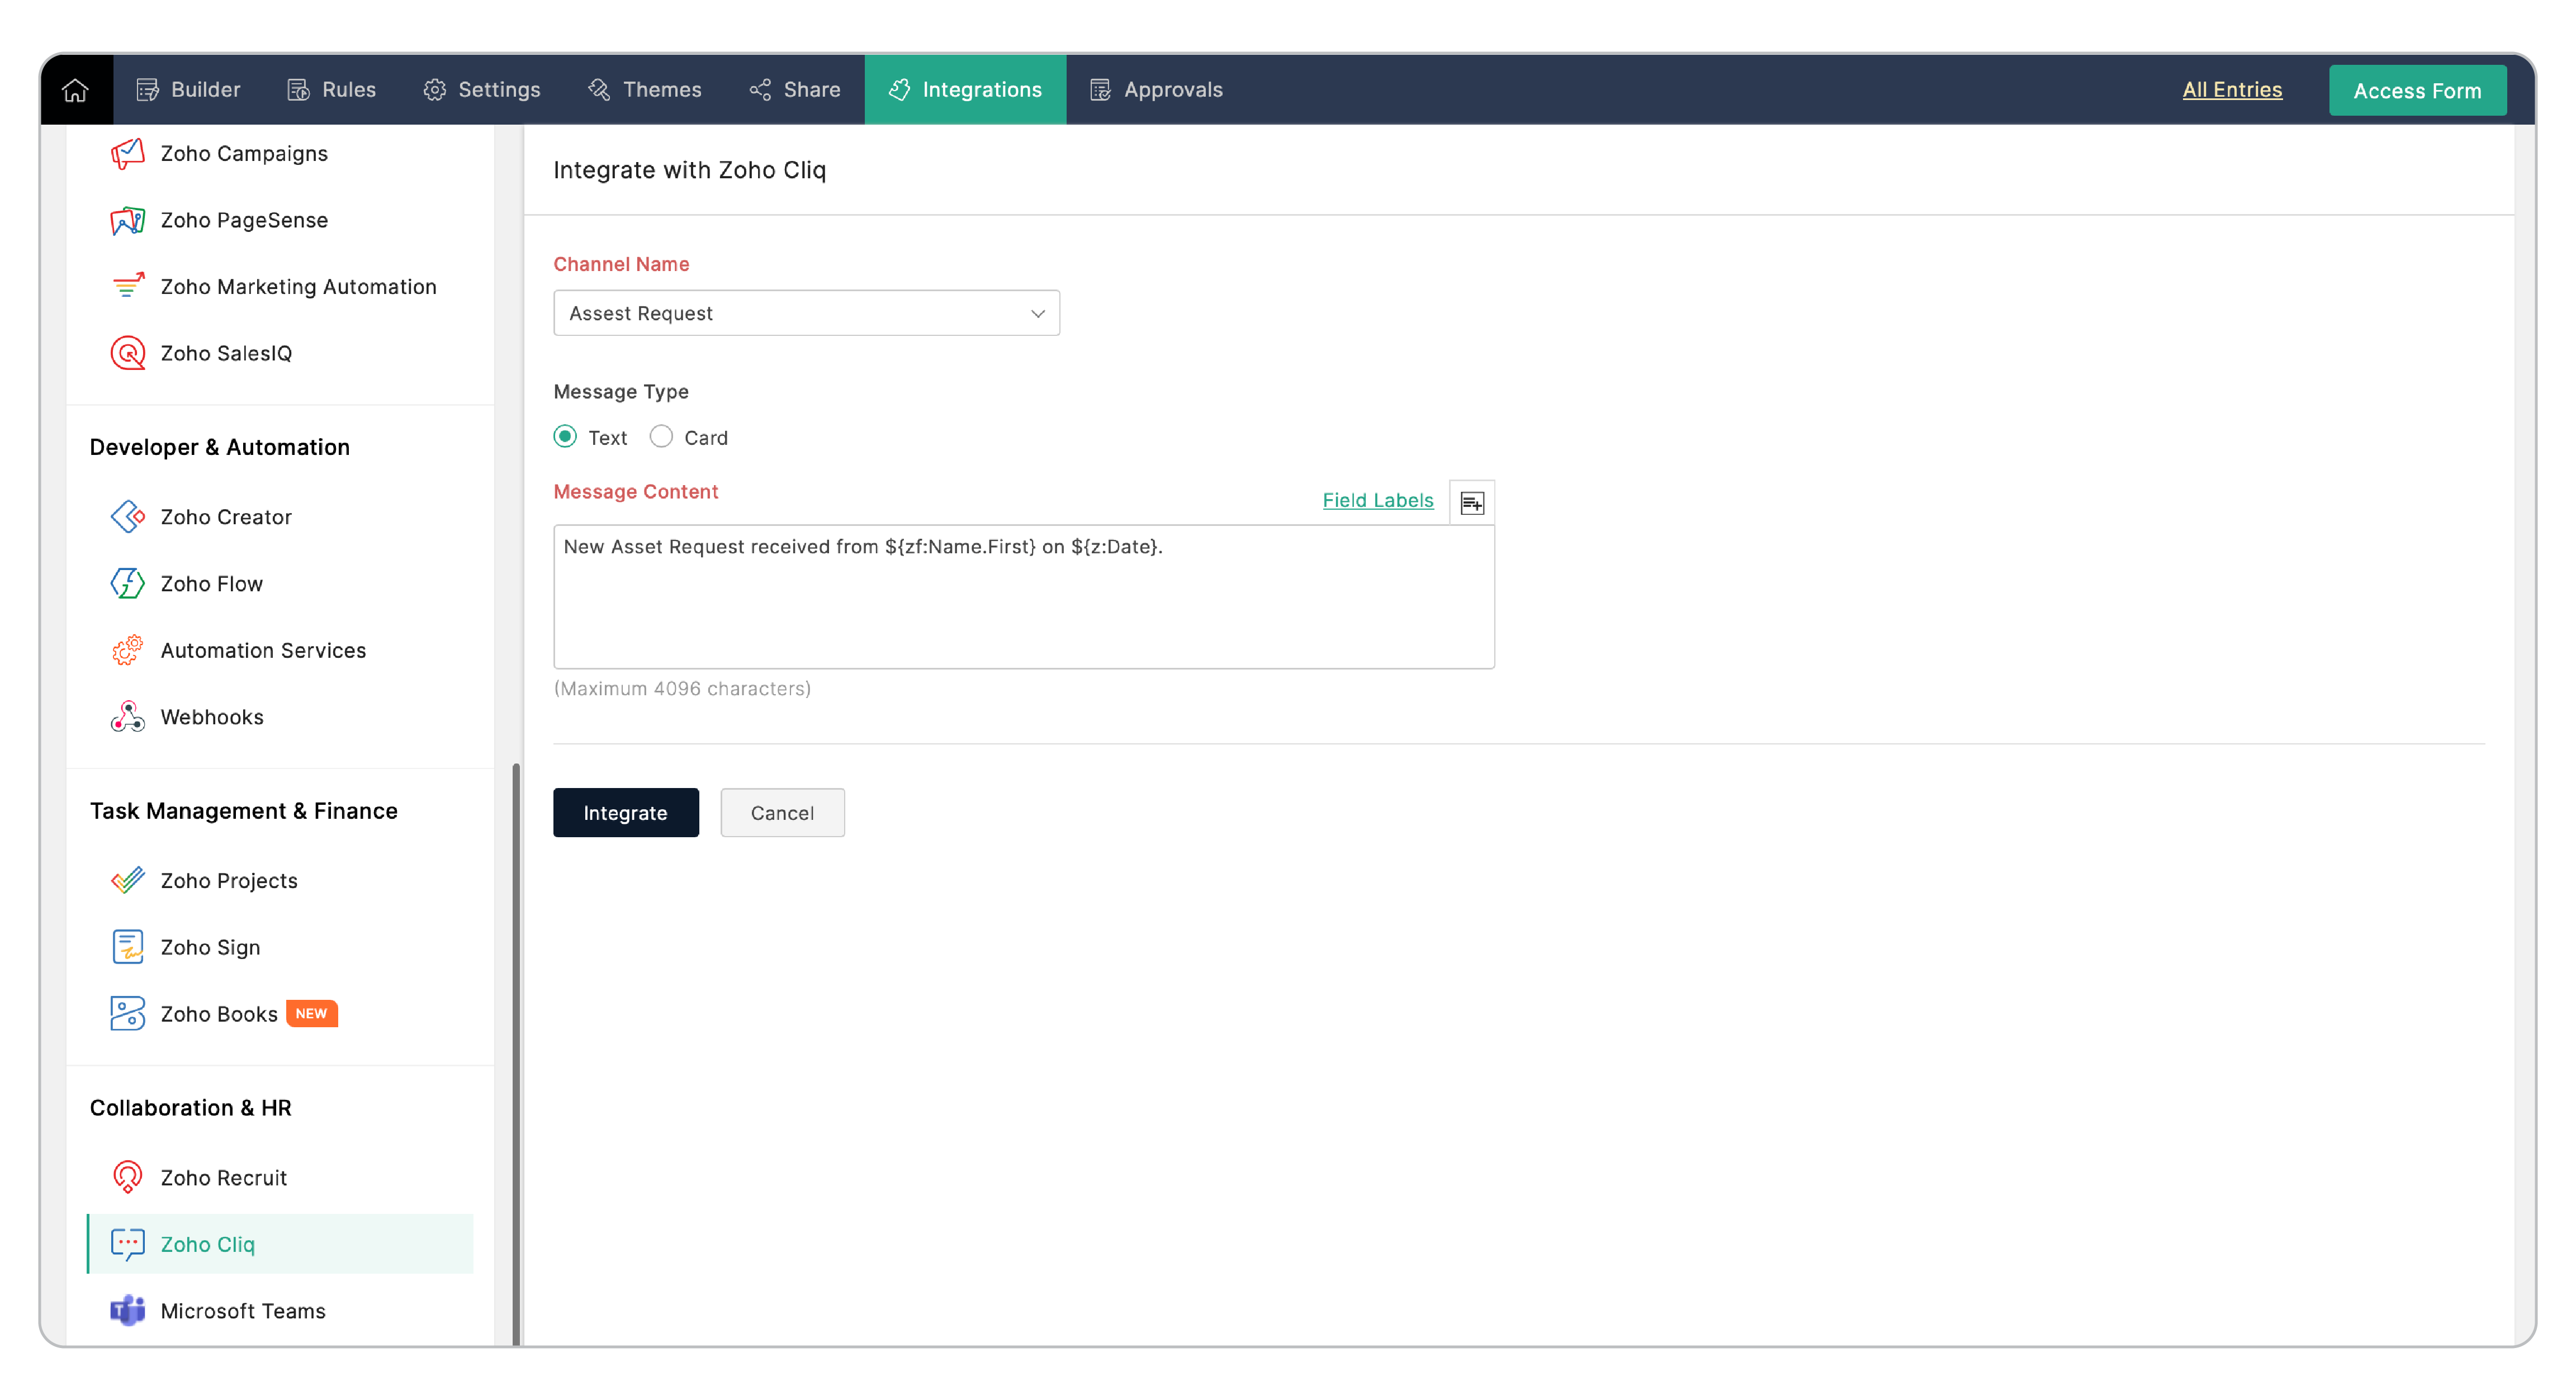Open the Approvals tab
This screenshot has width=2576, height=1400.
click(1156, 90)
